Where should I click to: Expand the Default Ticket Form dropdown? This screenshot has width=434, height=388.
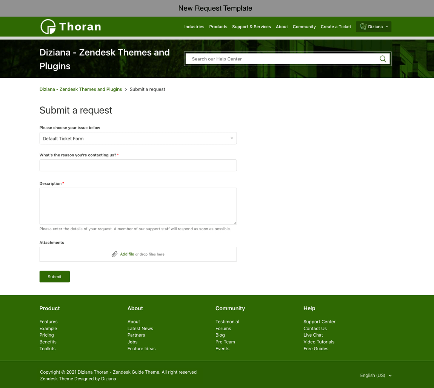click(x=138, y=138)
